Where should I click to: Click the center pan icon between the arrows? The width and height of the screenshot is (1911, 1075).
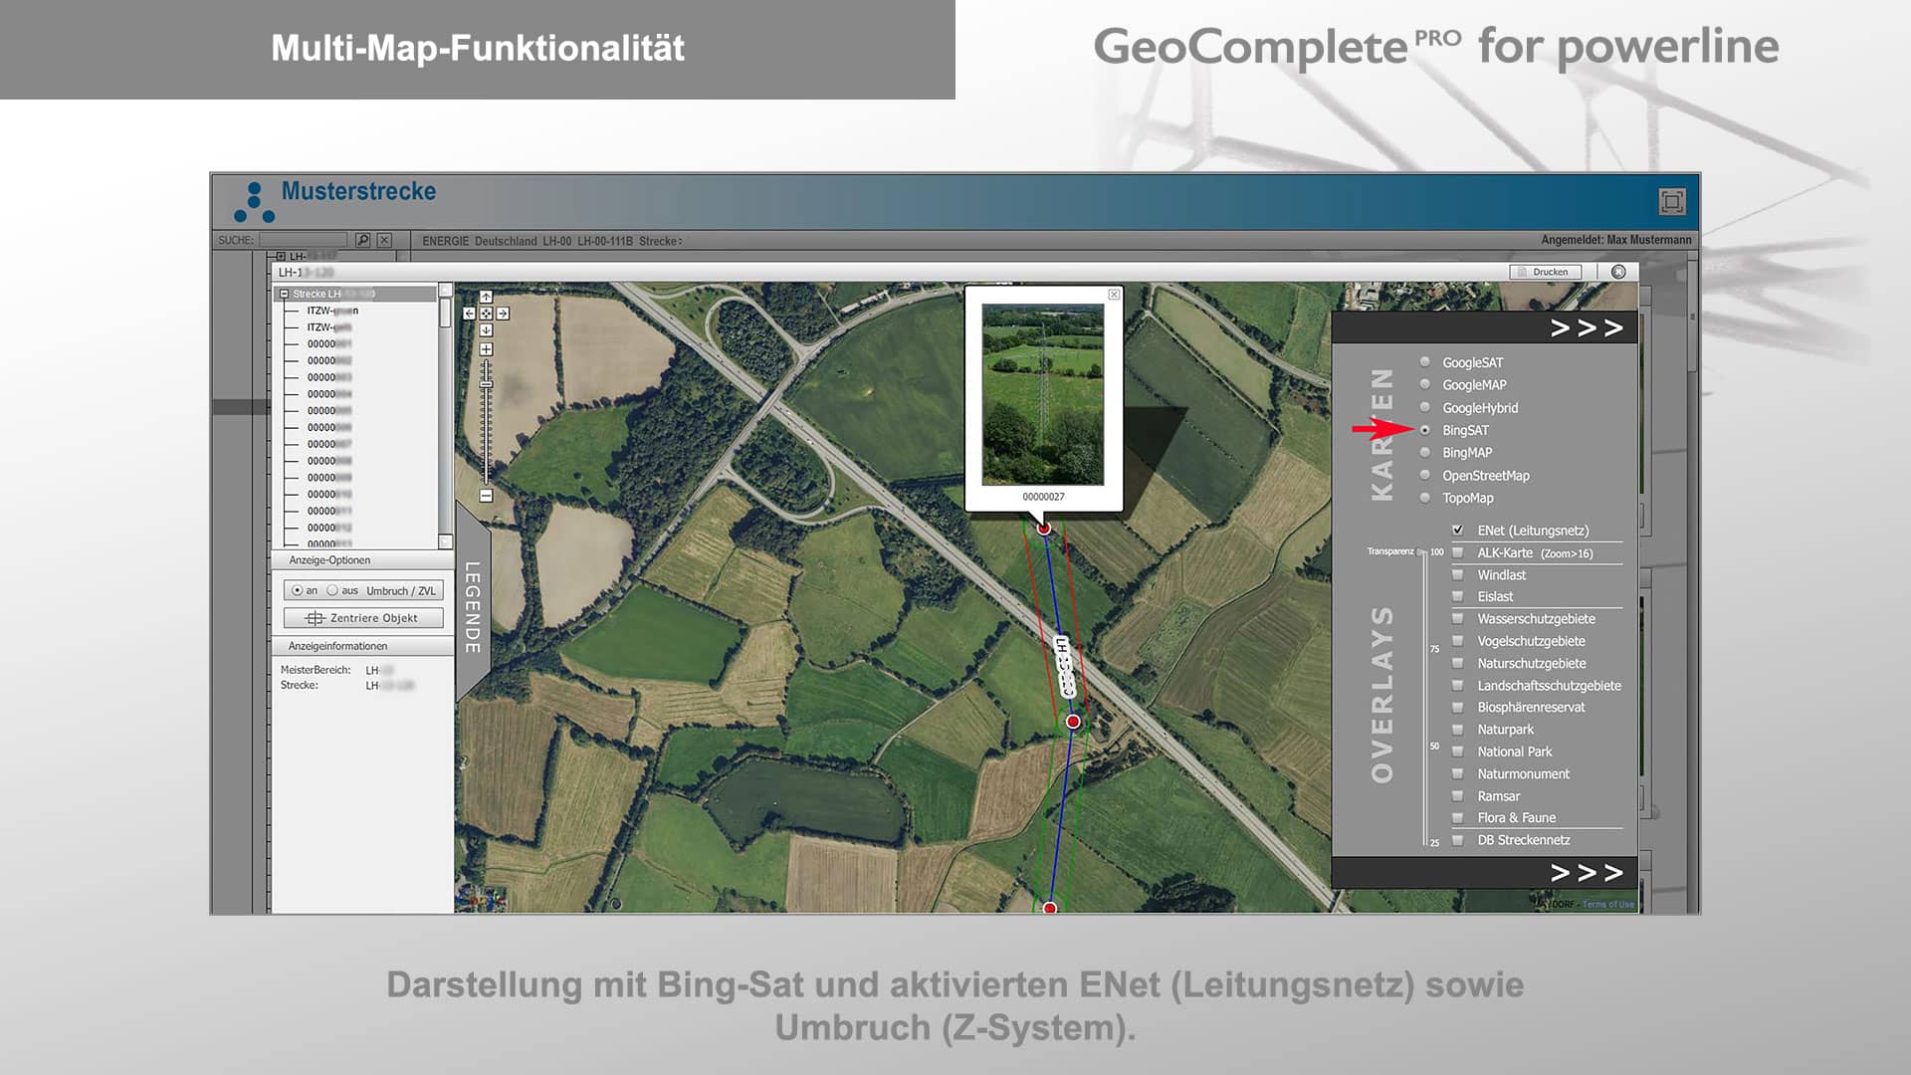(x=486, y=313)
